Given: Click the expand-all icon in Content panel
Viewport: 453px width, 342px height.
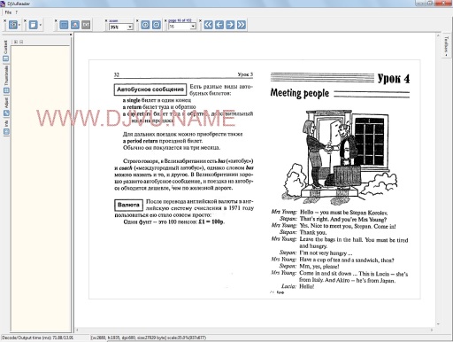Looking at the screenshot, I should (x=16, y=42).
